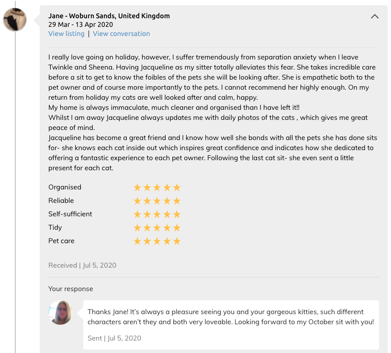This screenshot has height=353, width=391.
Task: Click the sit dates 29 Mar - 13 Apr 2020
Action: tap(80, 24)
